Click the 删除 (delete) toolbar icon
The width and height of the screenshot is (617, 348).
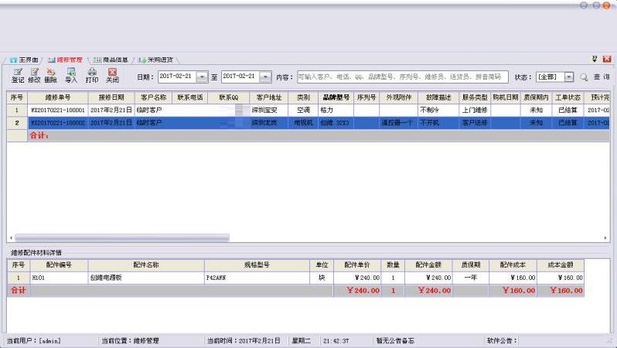(51, 75)
